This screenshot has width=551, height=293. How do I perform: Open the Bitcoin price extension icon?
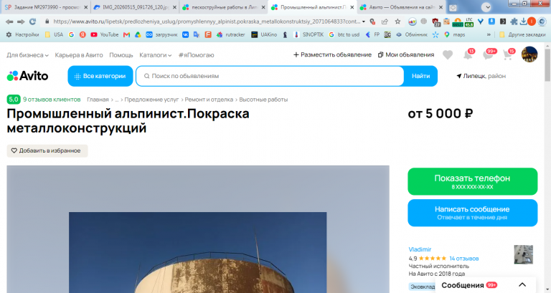(458, 22)
